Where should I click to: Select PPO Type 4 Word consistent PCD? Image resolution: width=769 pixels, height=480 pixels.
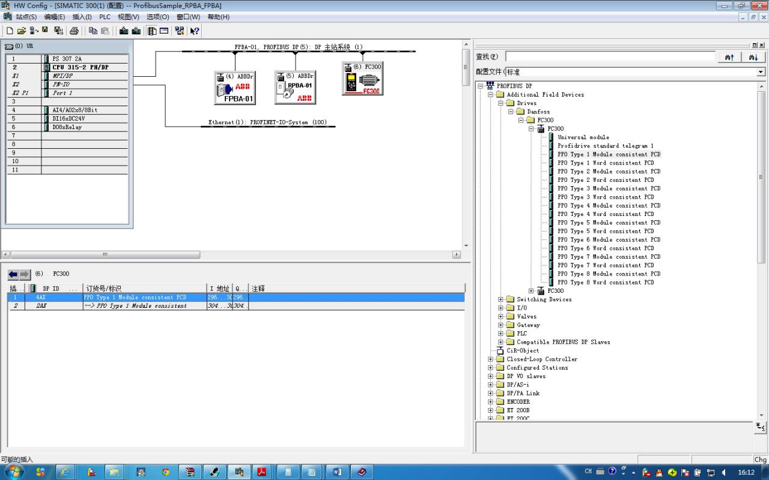click(x=606, y=214)
